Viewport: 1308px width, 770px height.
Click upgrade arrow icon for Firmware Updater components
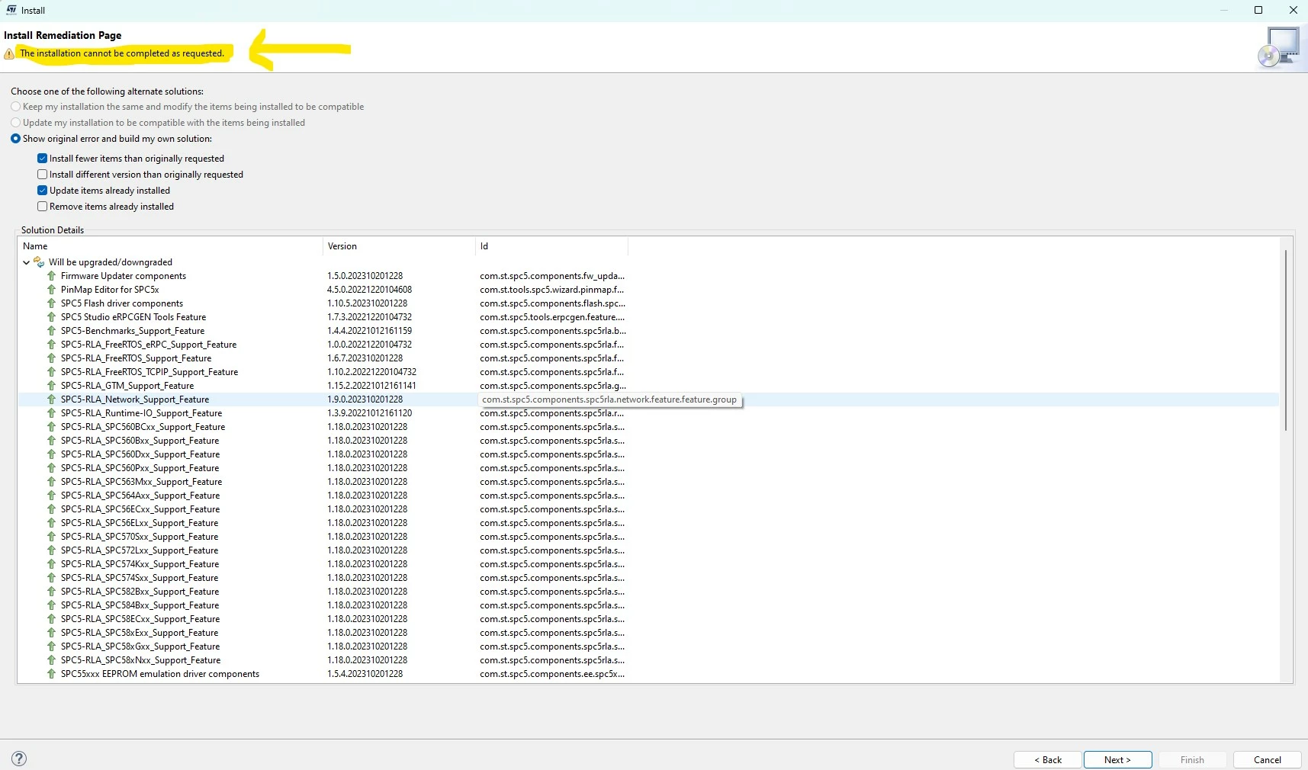(x=52, y=276)
